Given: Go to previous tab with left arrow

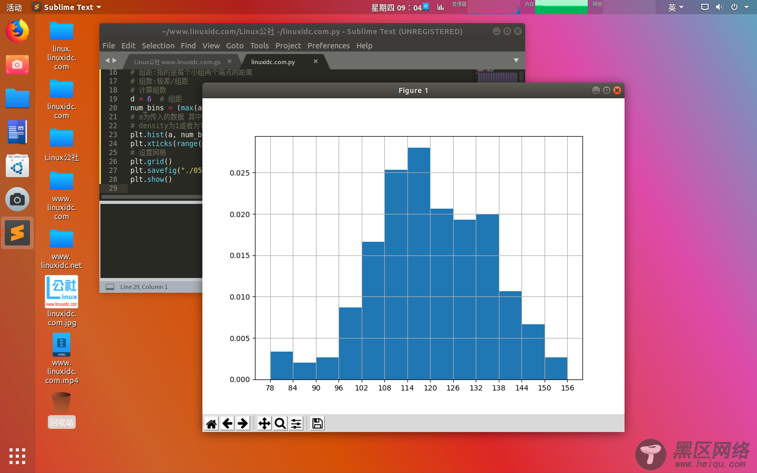Looking at the screenshot, I should (x=107, y=60).
